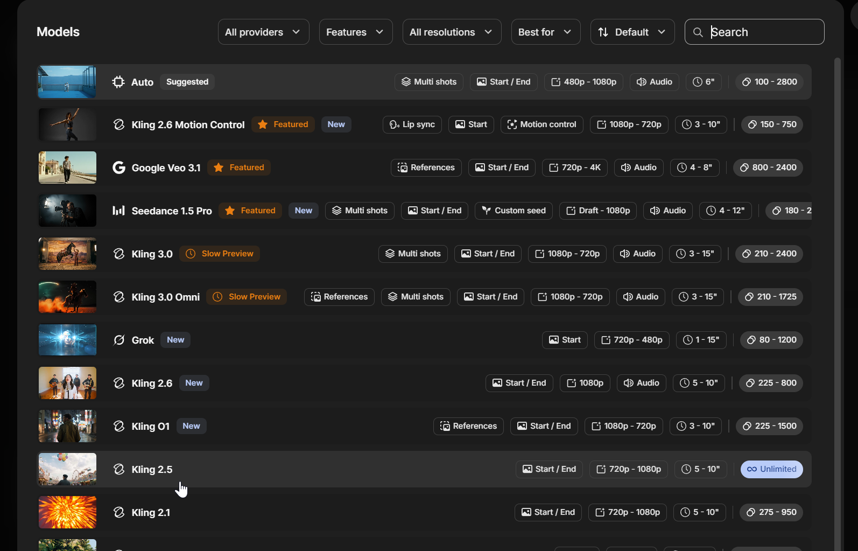Open the All resolutions dropdown

tap(452, 32)
